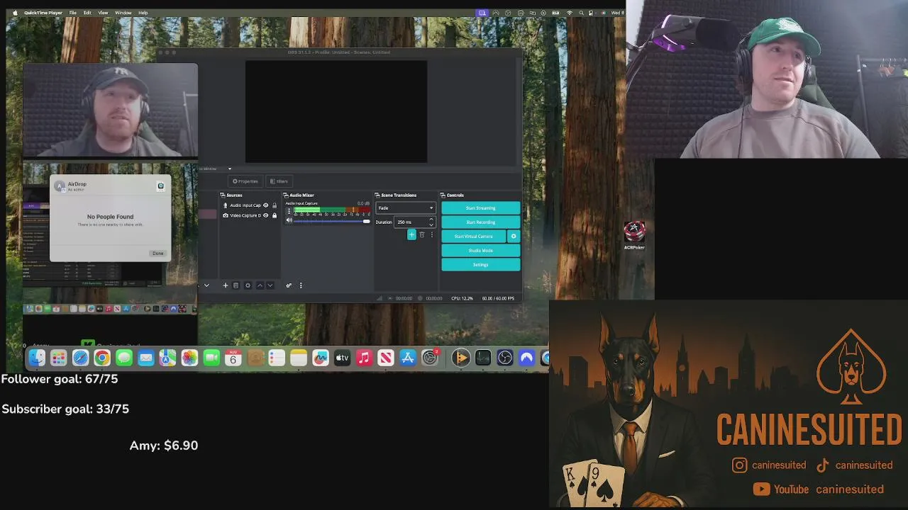The image size is (908, 510).
Task: Select Video Capture Device source row
Action: (250, 215)
